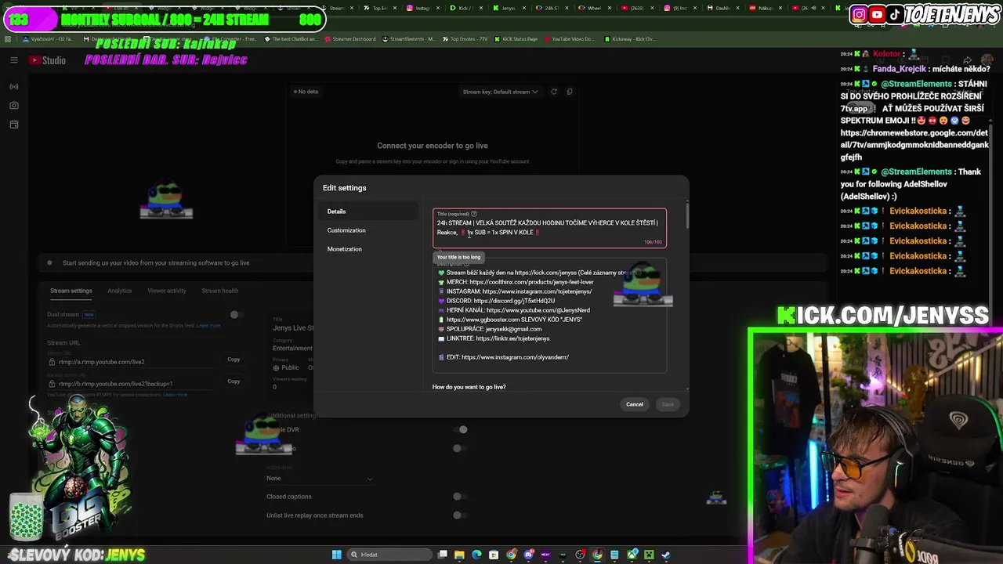Open the Top Emotes - 7TV bookmark

467,38
